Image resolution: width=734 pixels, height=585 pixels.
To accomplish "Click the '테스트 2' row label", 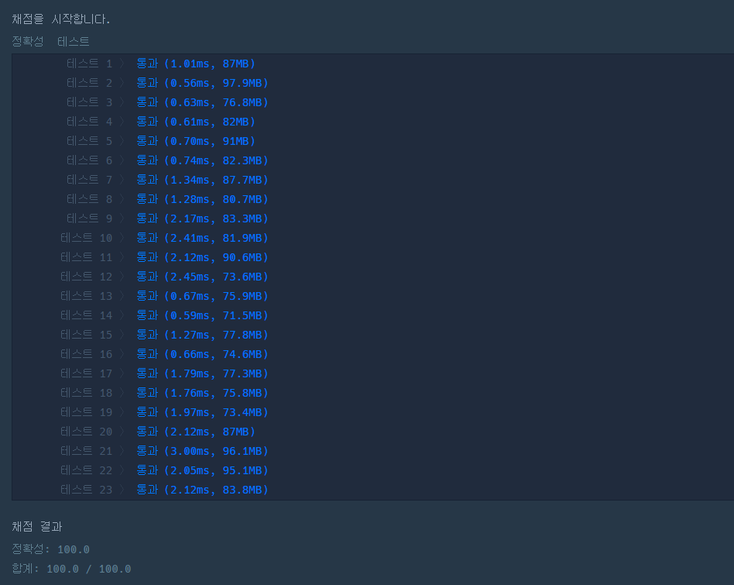I will (89, 83).
